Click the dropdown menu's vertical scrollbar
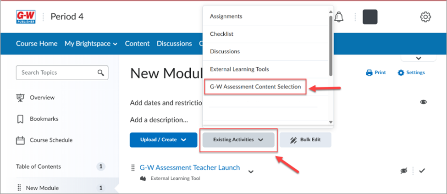447x194 pixels. pyautogui.click(x=331, y=46)
